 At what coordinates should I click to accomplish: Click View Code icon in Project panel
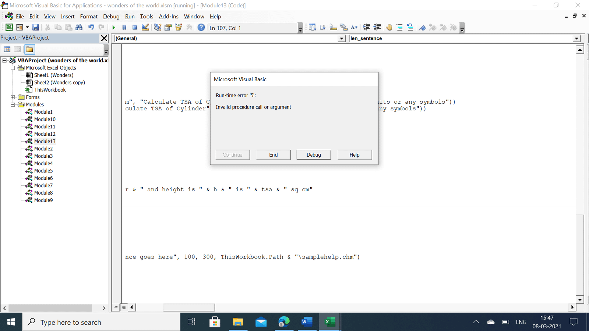7,49
